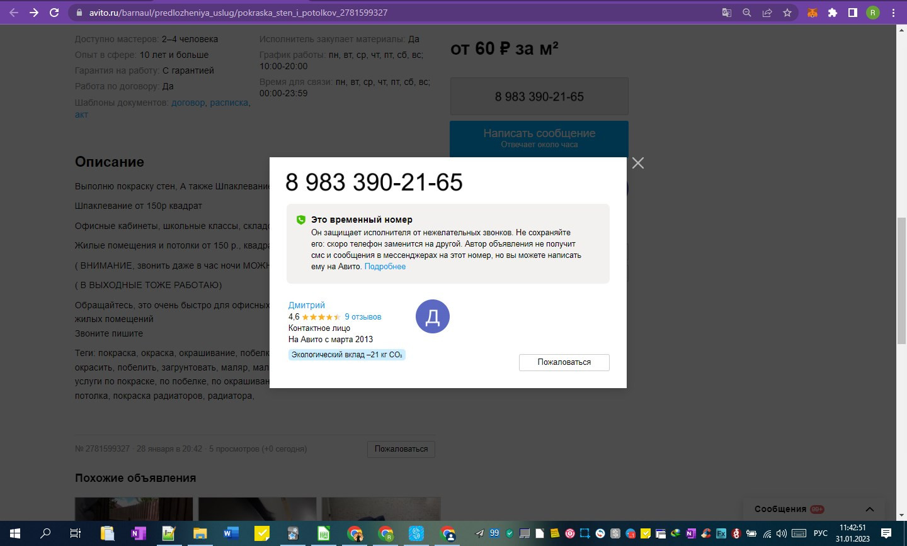The image size is (907, 546).
Task: Open Wi-Fi network settings in tray
Action: point(767,533)
